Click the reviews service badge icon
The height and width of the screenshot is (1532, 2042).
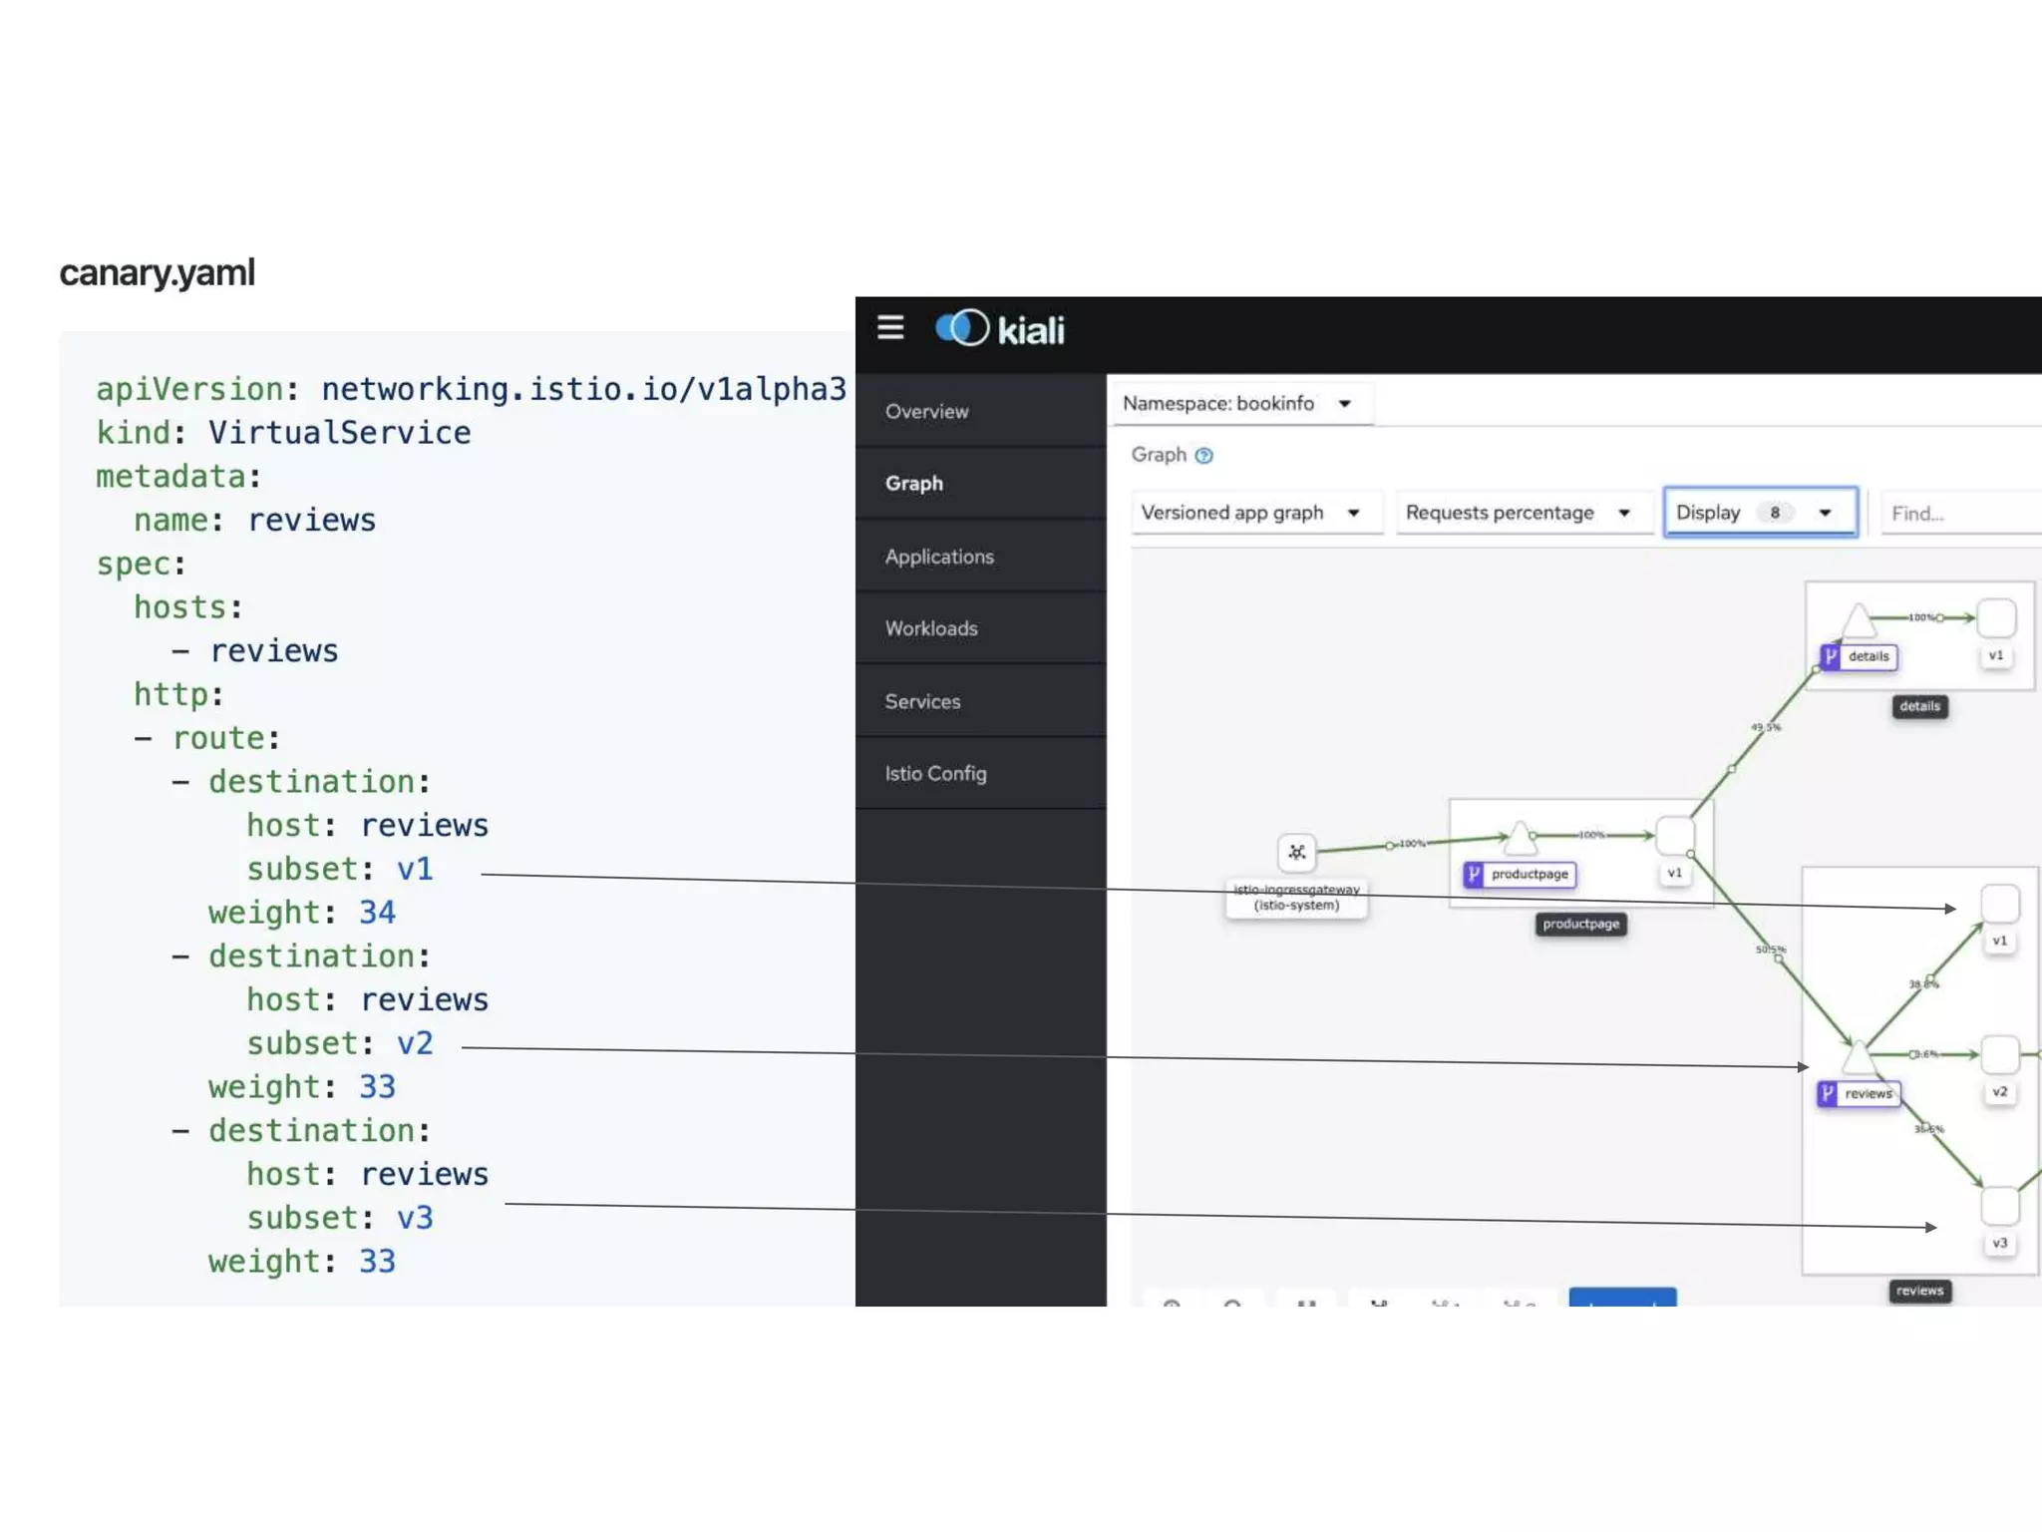tap(1828, 1094)
